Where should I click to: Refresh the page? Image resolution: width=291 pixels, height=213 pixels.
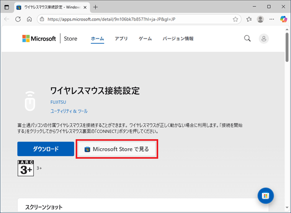pyautogui.click(x=18, y=19)
